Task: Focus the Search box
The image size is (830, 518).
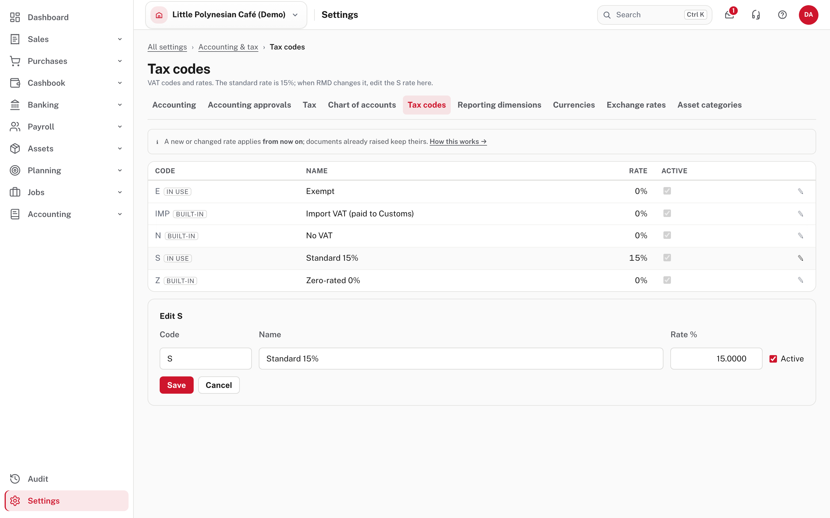Action: click(654, 15)
